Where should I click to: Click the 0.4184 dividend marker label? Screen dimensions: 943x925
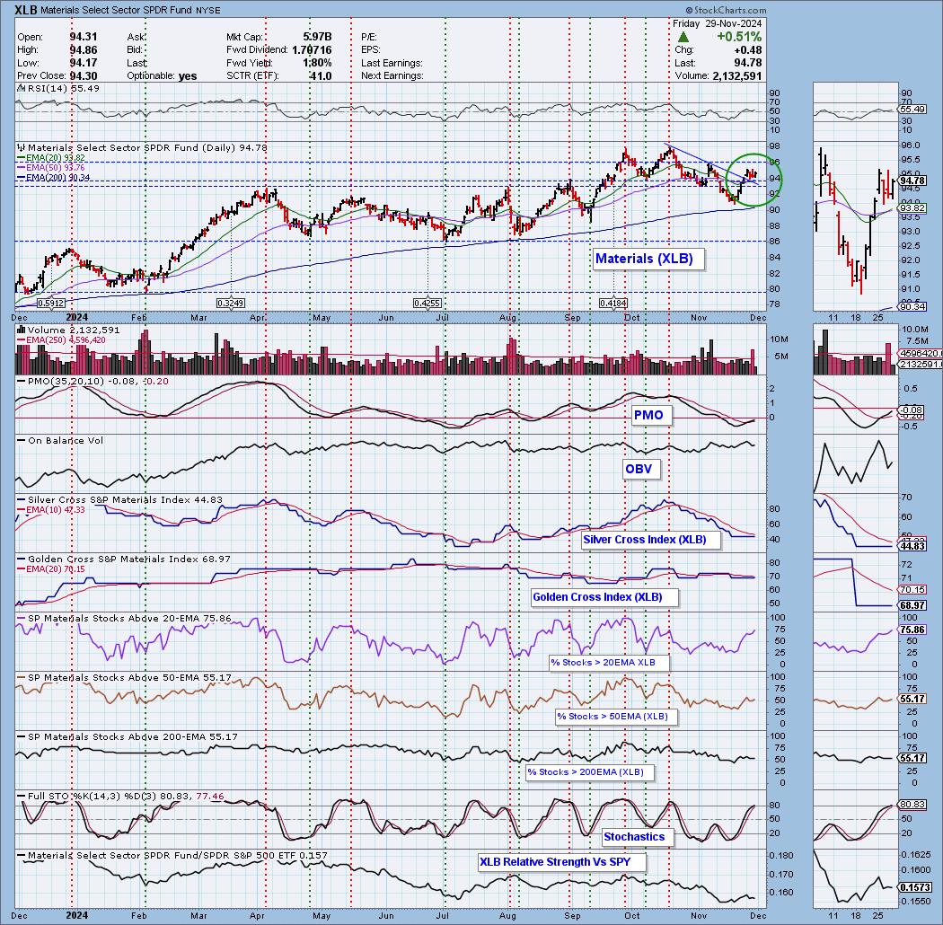pyautogui.click(x=613, y=304)
